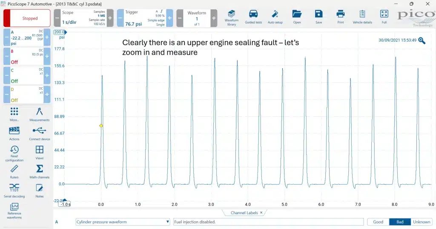Increase Channel A range with plus
This screenshot has height=229, width=436.
47,37
